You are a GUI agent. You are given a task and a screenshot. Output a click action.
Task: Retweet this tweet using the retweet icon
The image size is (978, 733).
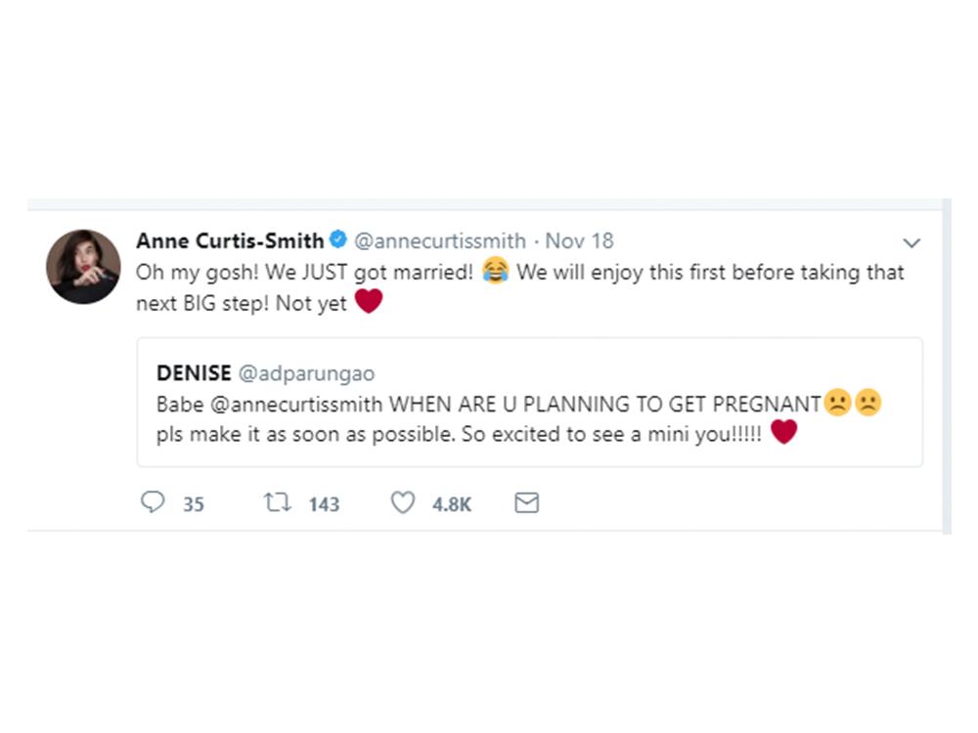(x=277, y=502)
